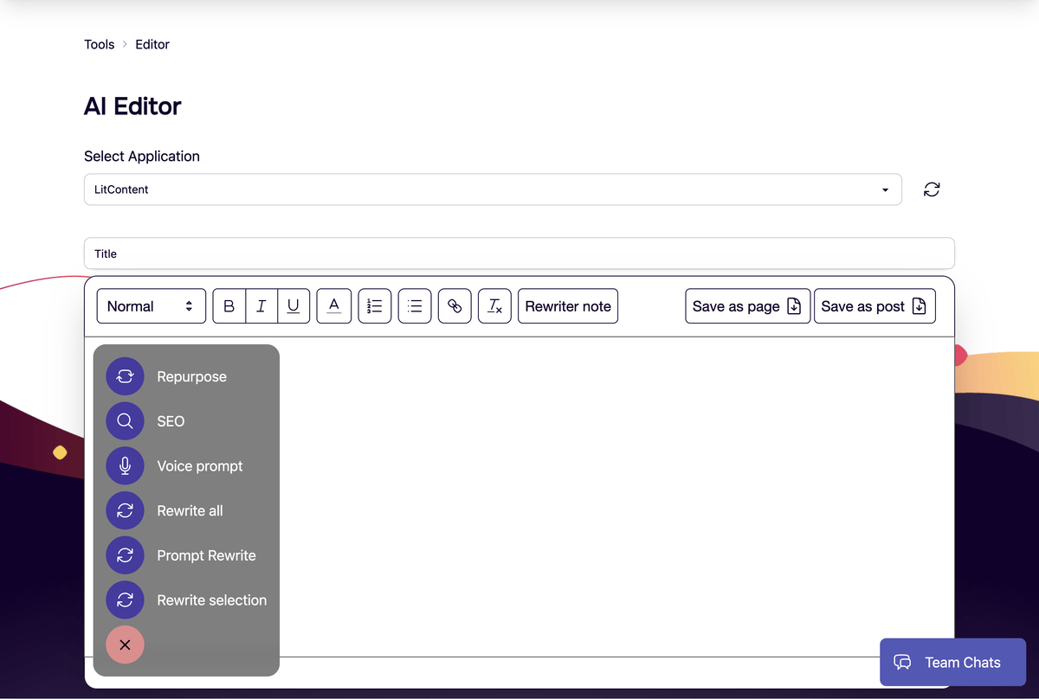The image size is (1039, 699).
Task: Refresh the application list
Action: pyautogui.click(x=932, y=189)
